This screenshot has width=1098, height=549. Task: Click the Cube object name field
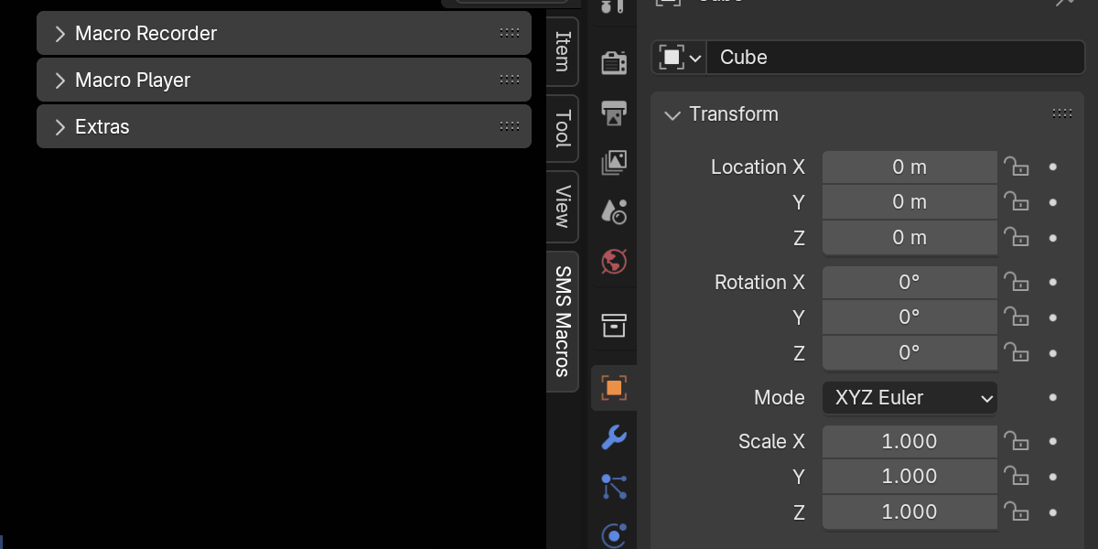coord(895,58)
